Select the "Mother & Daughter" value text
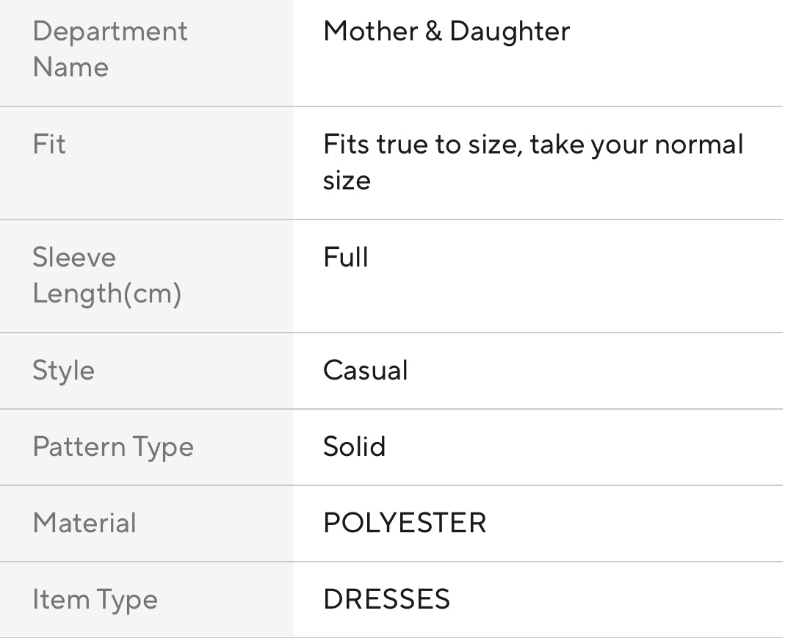 (446, 32)
